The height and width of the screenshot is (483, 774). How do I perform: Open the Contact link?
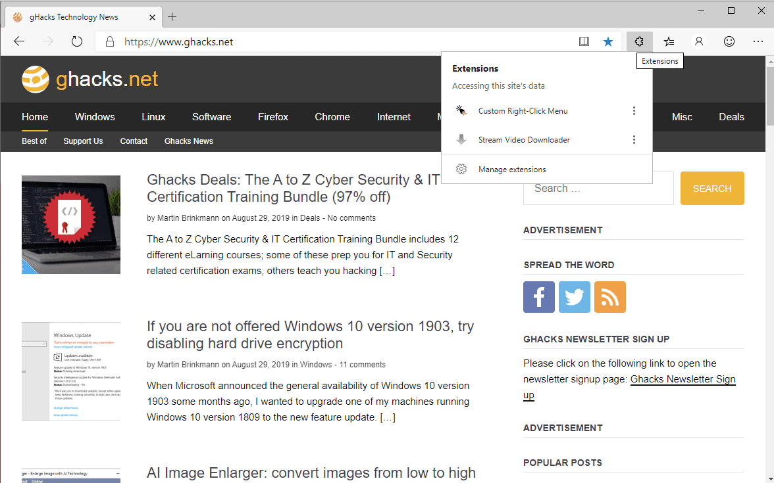[x=134, y=141]
